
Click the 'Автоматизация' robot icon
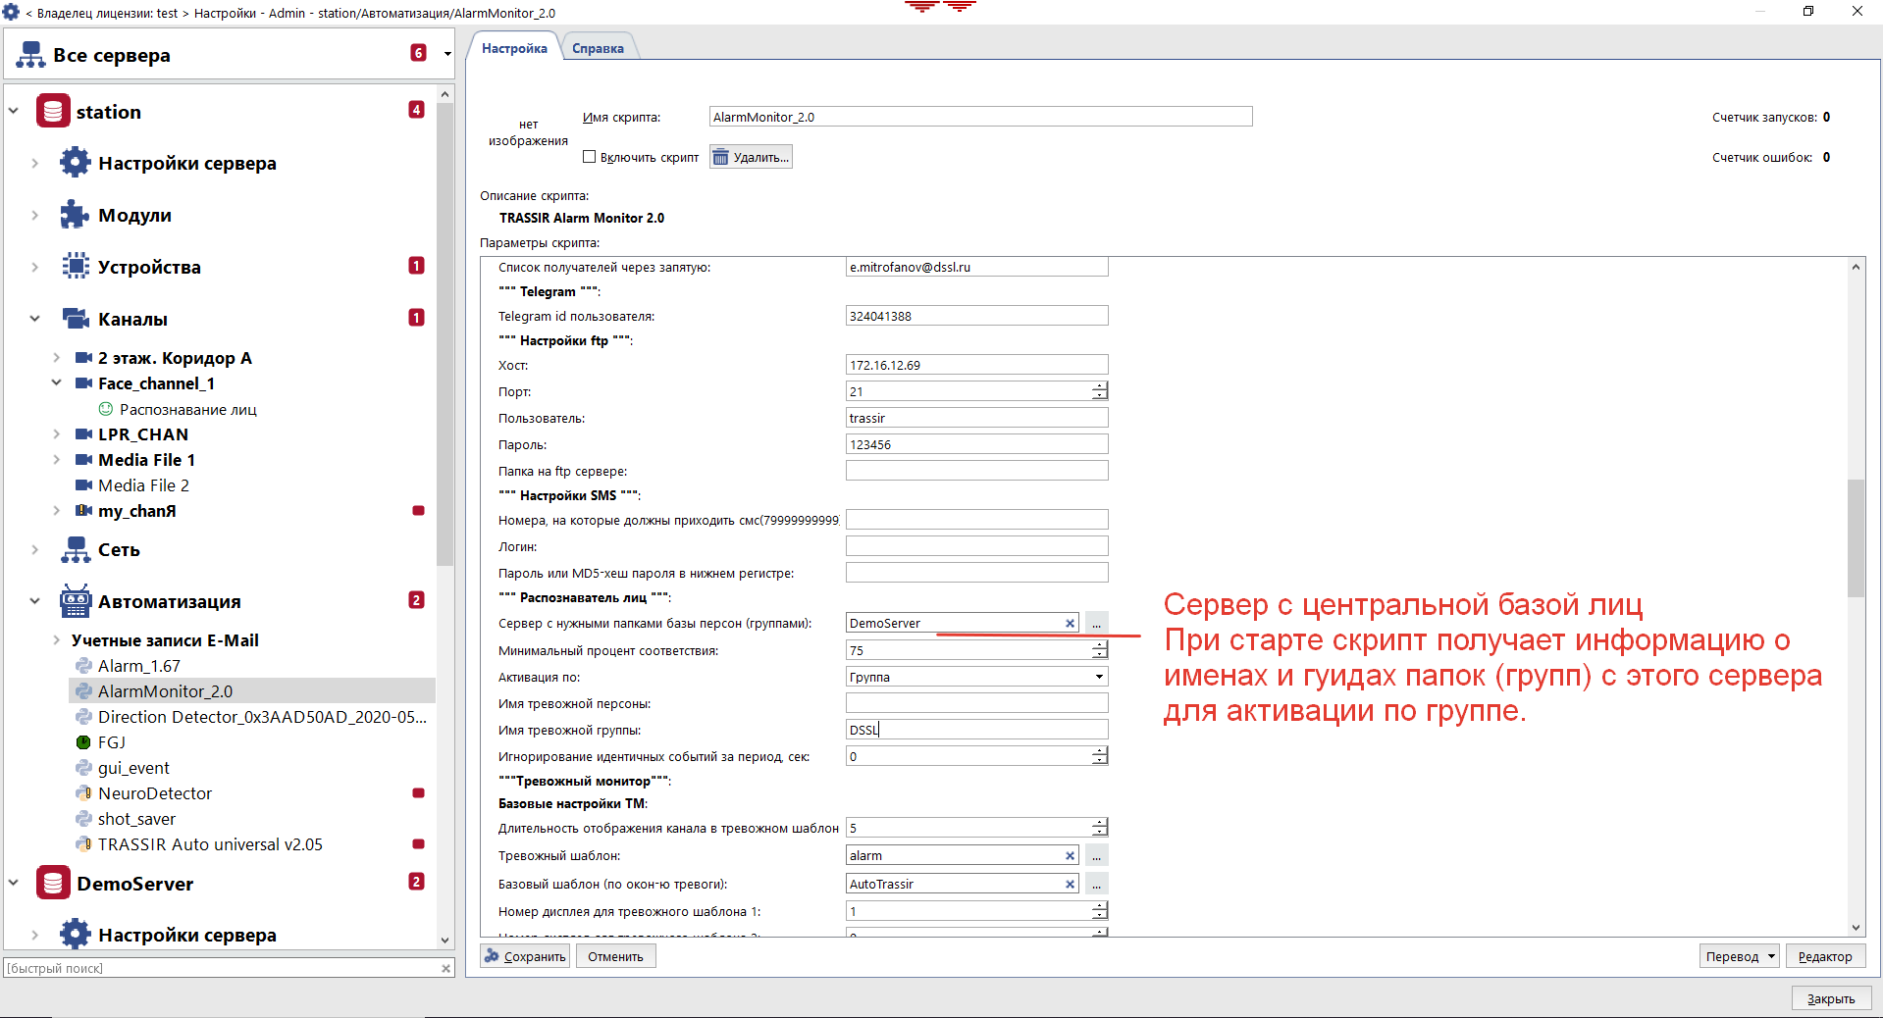[x=76, y=601]
